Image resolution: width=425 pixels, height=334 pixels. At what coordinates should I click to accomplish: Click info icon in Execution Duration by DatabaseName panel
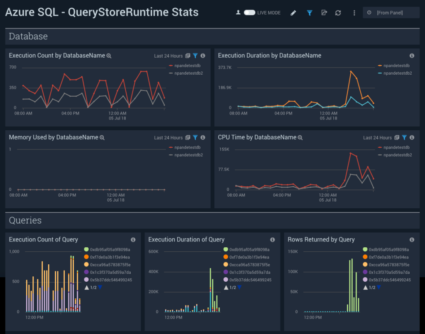(412, 56)
